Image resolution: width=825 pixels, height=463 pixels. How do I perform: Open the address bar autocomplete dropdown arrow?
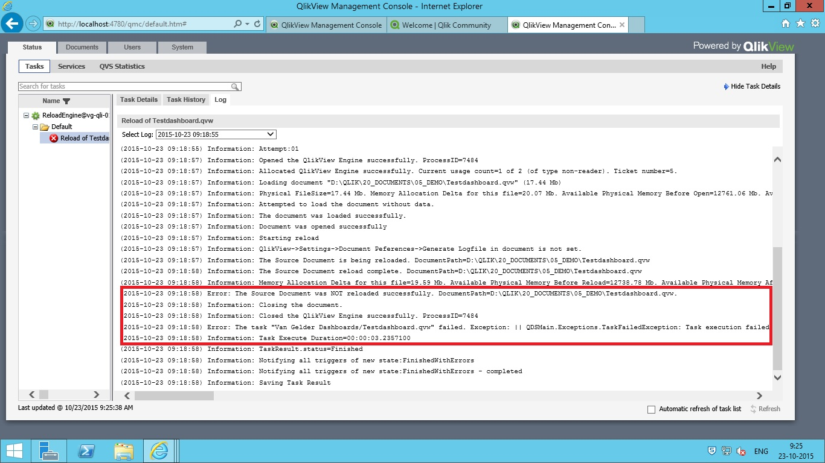click(x=248, y=24)
